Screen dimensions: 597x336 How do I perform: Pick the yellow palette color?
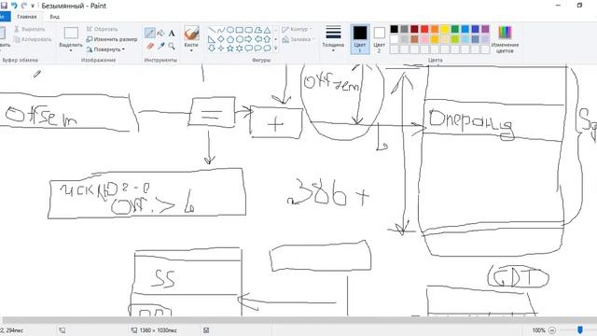pyautogui.click(x=445, y=29)
